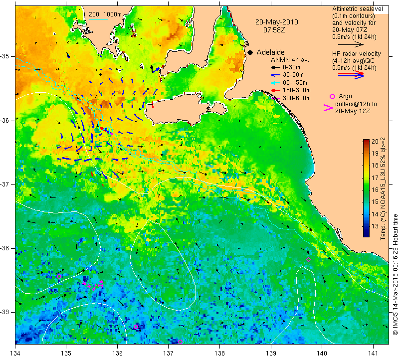The height and width of the screenshot is (359, 399).
Task: Click the Altimetric sealevel heading text
Action: [x=357, y=9]
